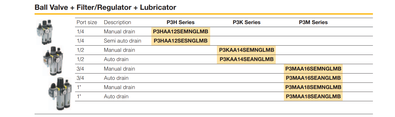Select part number P3MAA16SEMNGLMB
The width and height of the screenshot is (395, 117).
tap(313, 69)
